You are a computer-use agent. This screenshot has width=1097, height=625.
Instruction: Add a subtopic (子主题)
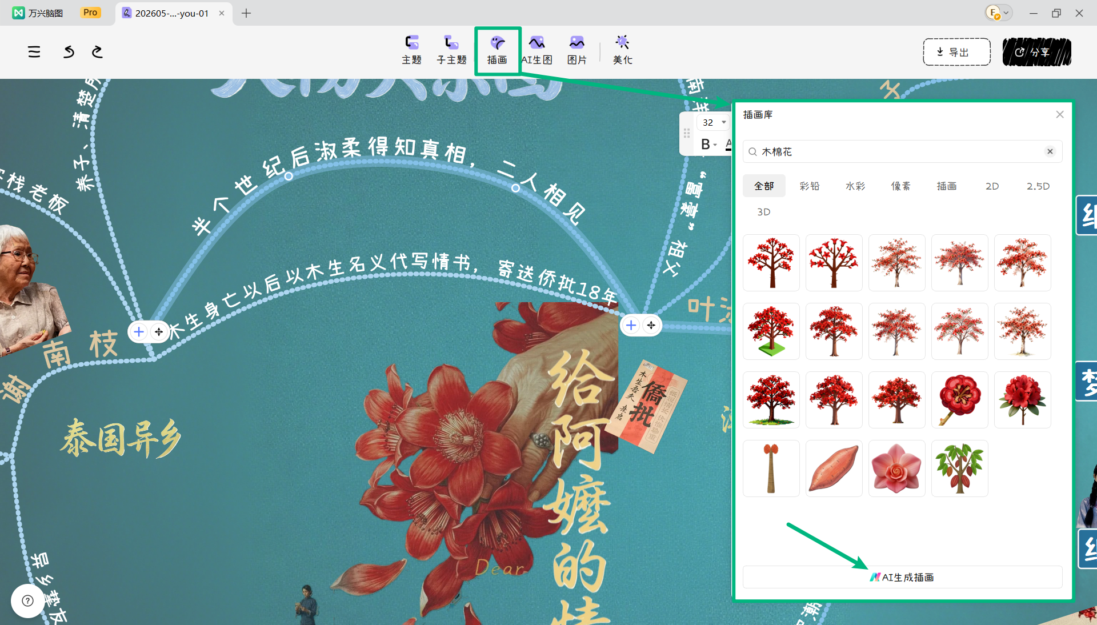click(x=451, y=50)
